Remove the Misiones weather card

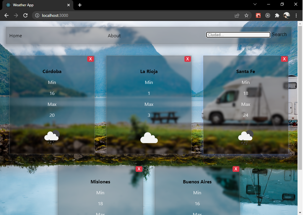pyautogui.click(x=139, y=169)
